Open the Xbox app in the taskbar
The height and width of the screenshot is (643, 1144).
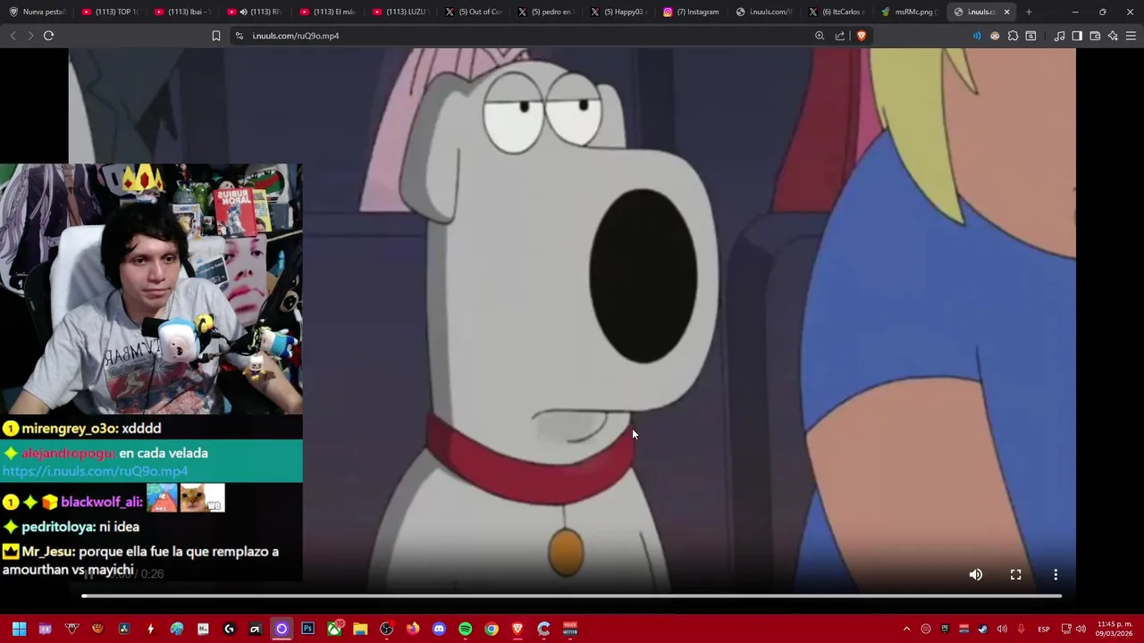click(x=334, y=629)
